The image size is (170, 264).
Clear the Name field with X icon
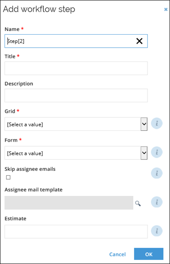click(x=140, y=41)
